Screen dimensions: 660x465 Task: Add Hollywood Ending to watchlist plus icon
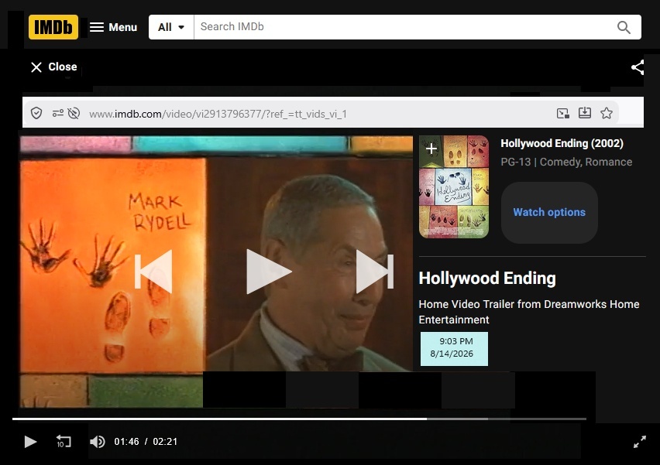431,149
